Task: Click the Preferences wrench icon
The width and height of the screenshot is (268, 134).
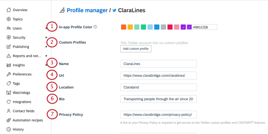Action: pyautogui.click(x=9, y=74)
